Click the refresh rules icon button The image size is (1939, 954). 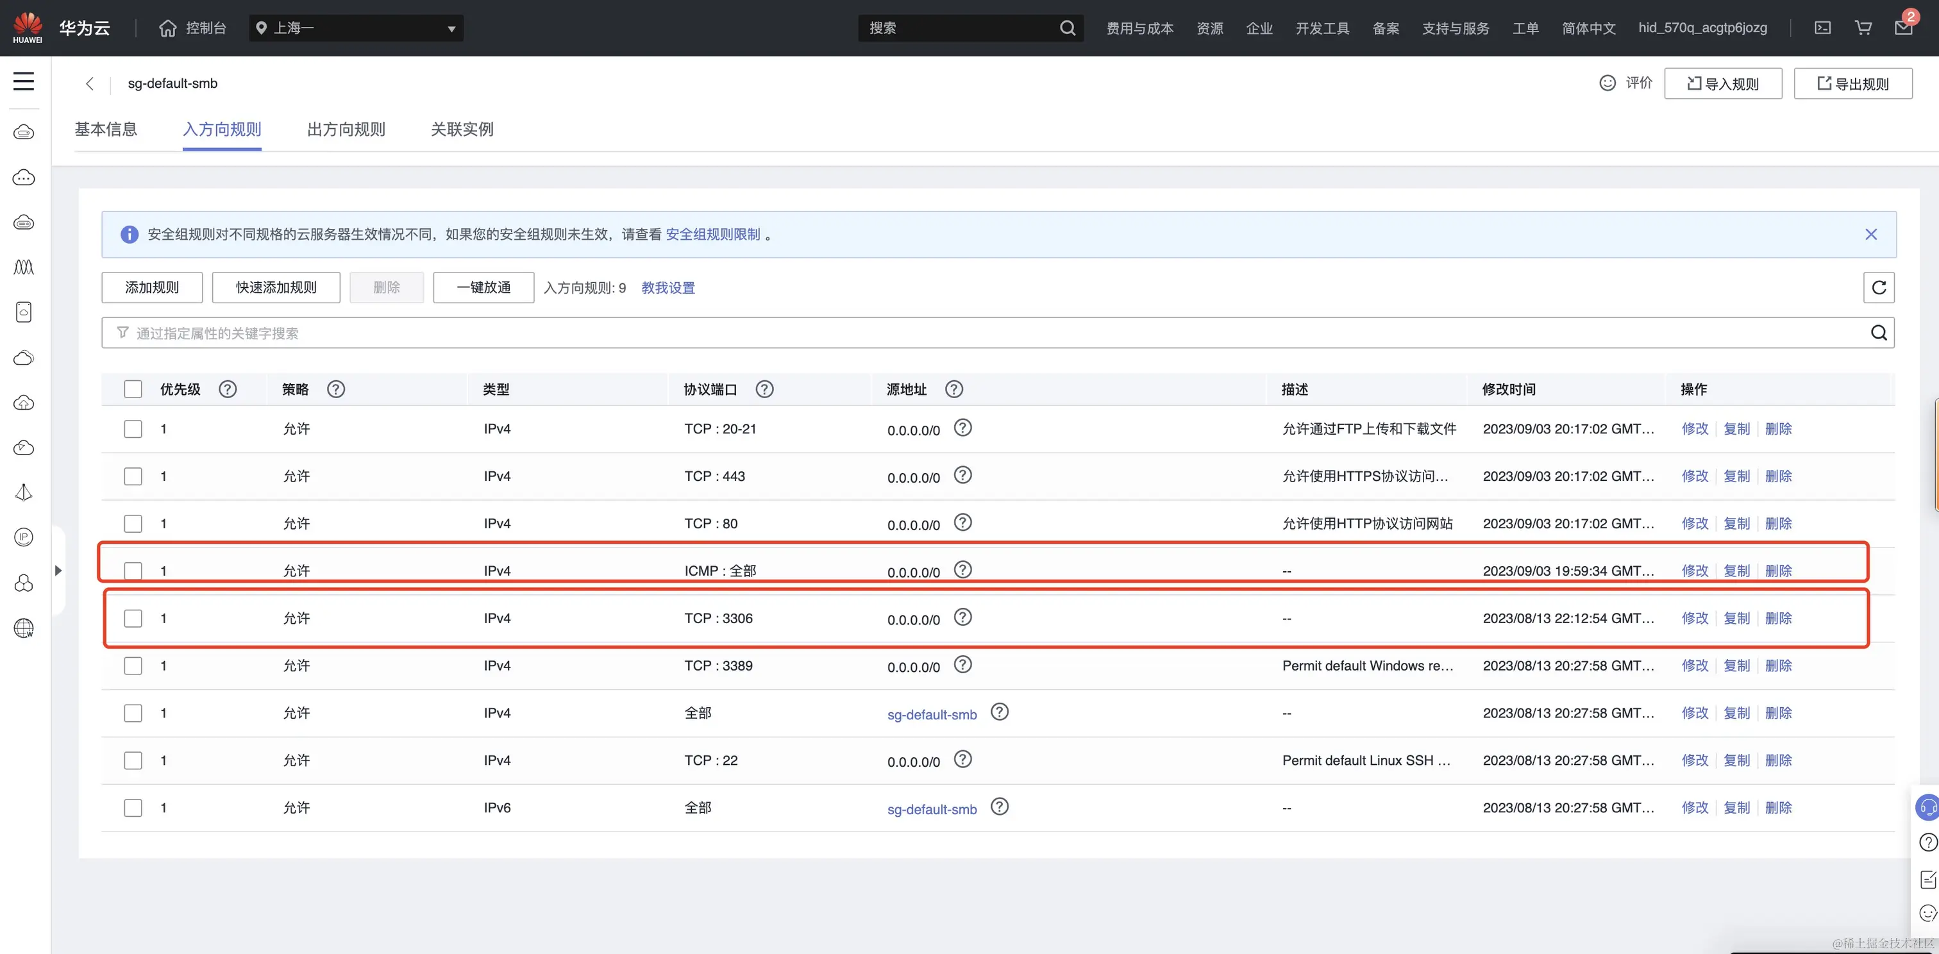1879,287
